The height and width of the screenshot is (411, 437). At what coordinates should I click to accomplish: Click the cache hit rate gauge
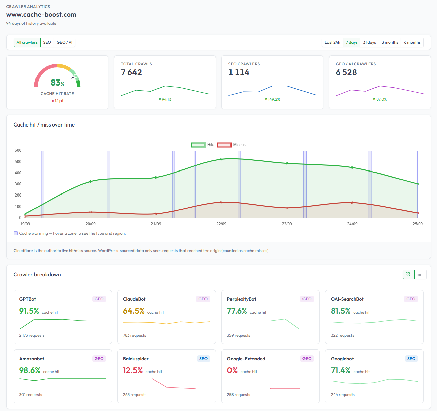click(57, 76)
